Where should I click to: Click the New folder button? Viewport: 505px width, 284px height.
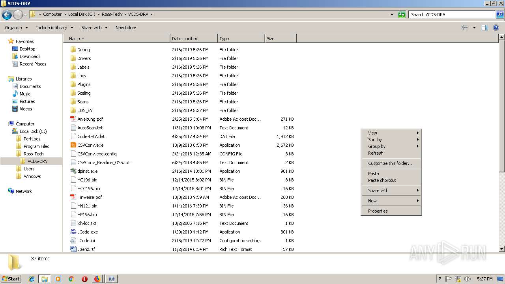point(126,28)
